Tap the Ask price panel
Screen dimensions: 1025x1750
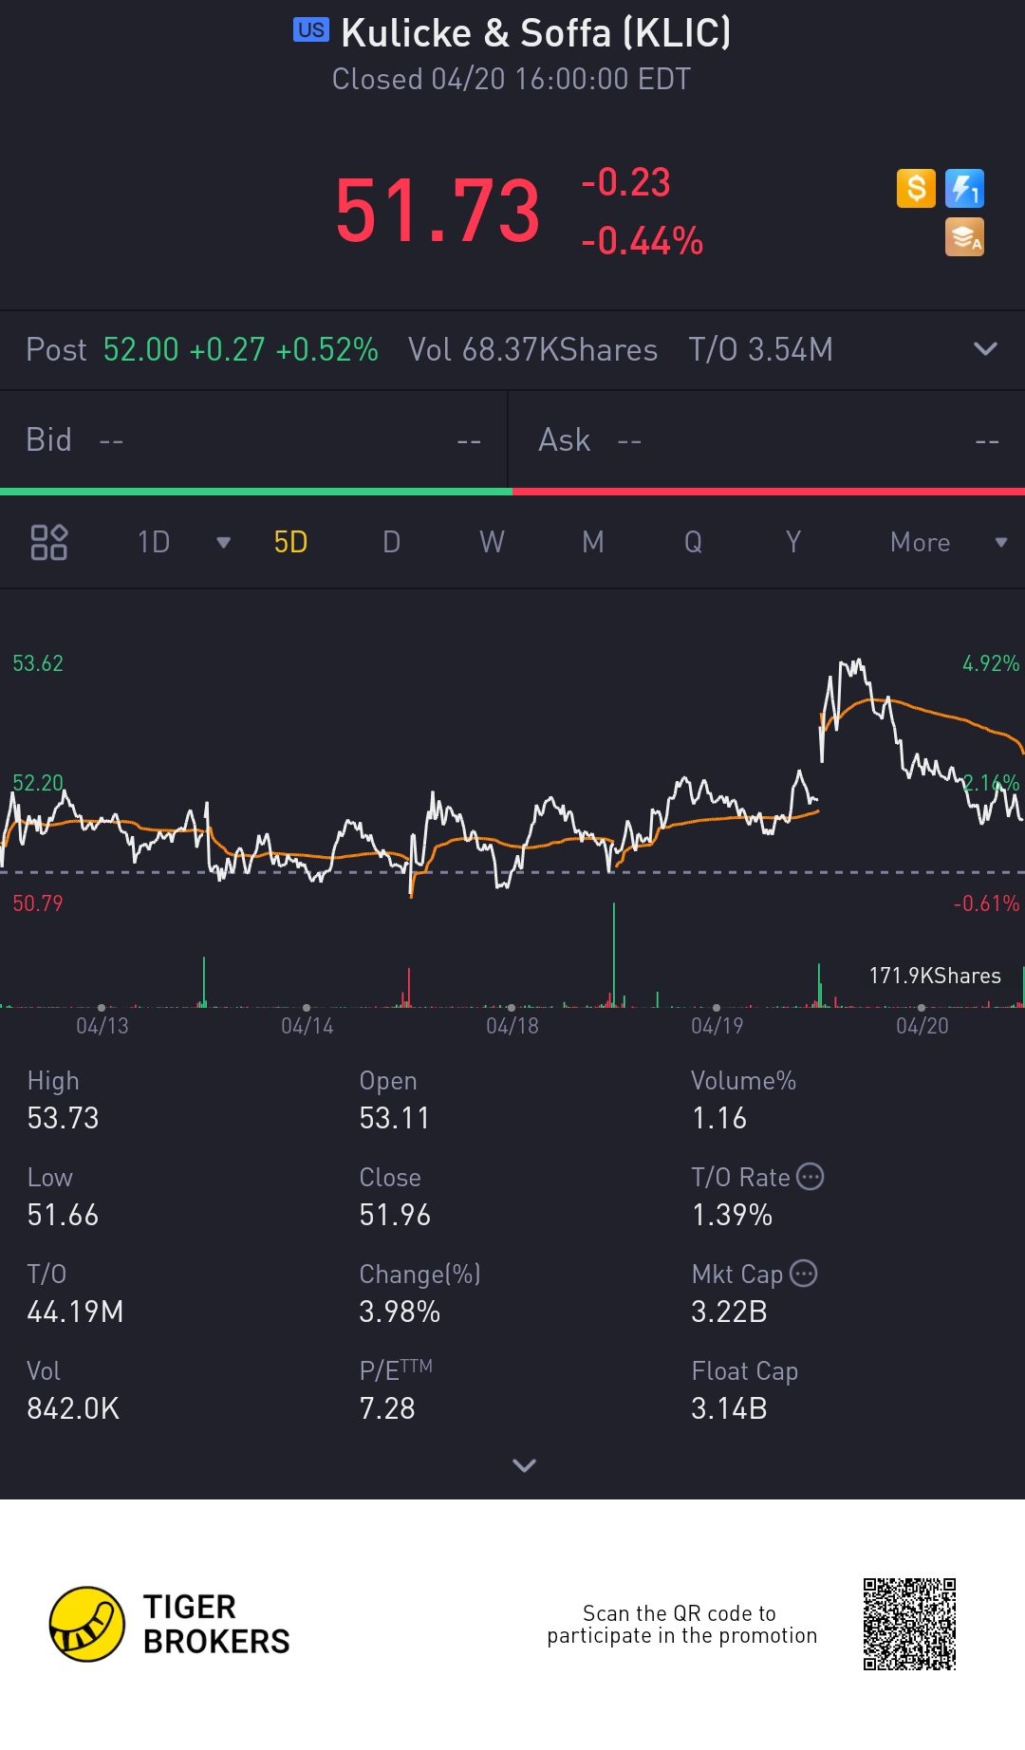[x=767, y=440]
